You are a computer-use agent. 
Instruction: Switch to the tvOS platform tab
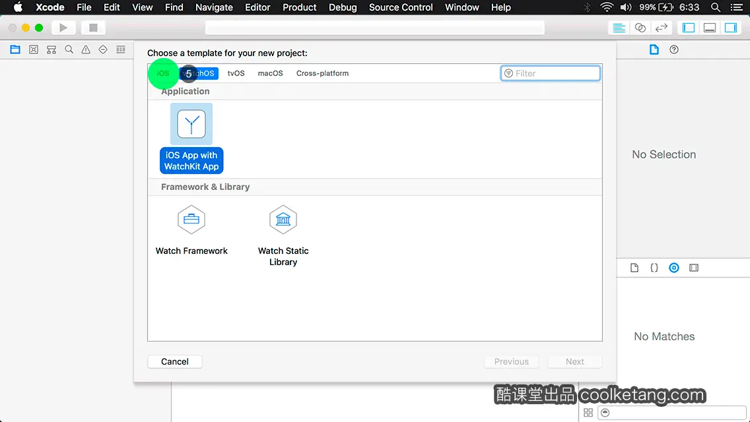236,73
